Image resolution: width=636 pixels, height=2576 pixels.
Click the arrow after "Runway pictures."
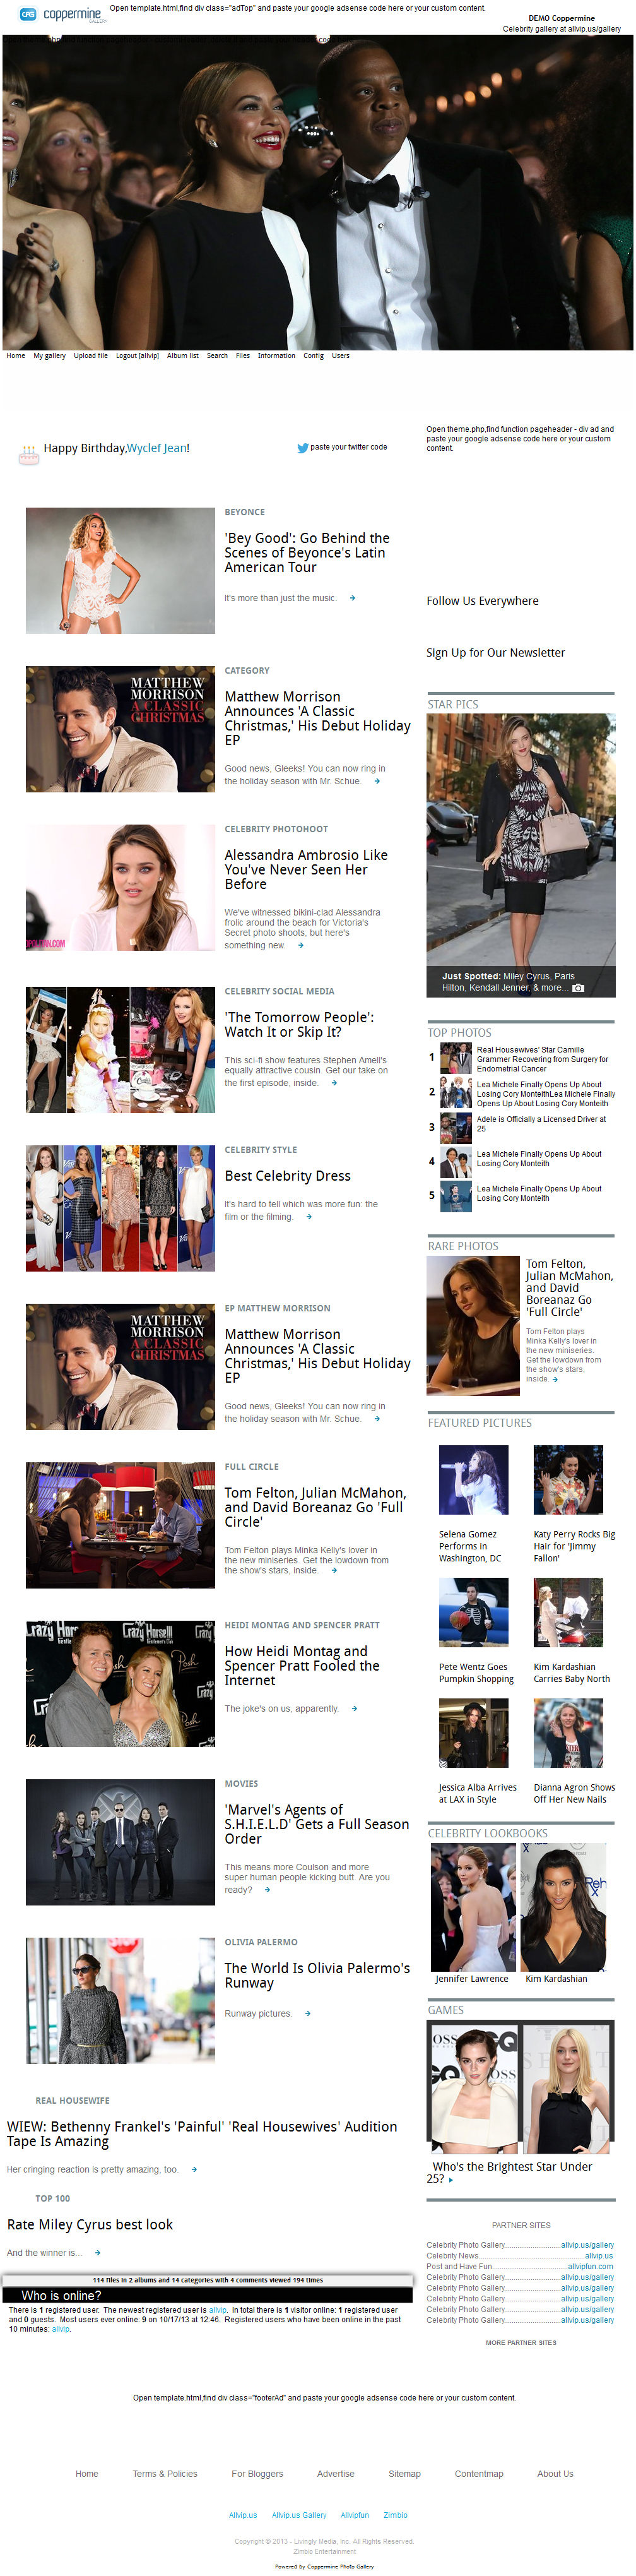click(x=307, y=2013)
